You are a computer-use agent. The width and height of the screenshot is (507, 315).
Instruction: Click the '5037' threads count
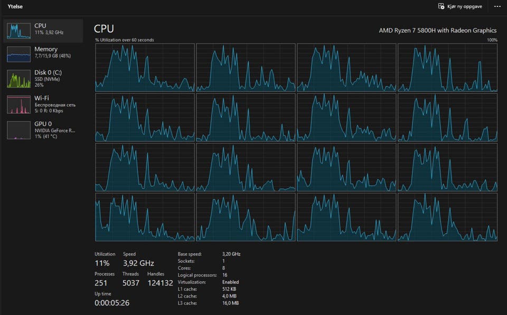tap(131, 283)
